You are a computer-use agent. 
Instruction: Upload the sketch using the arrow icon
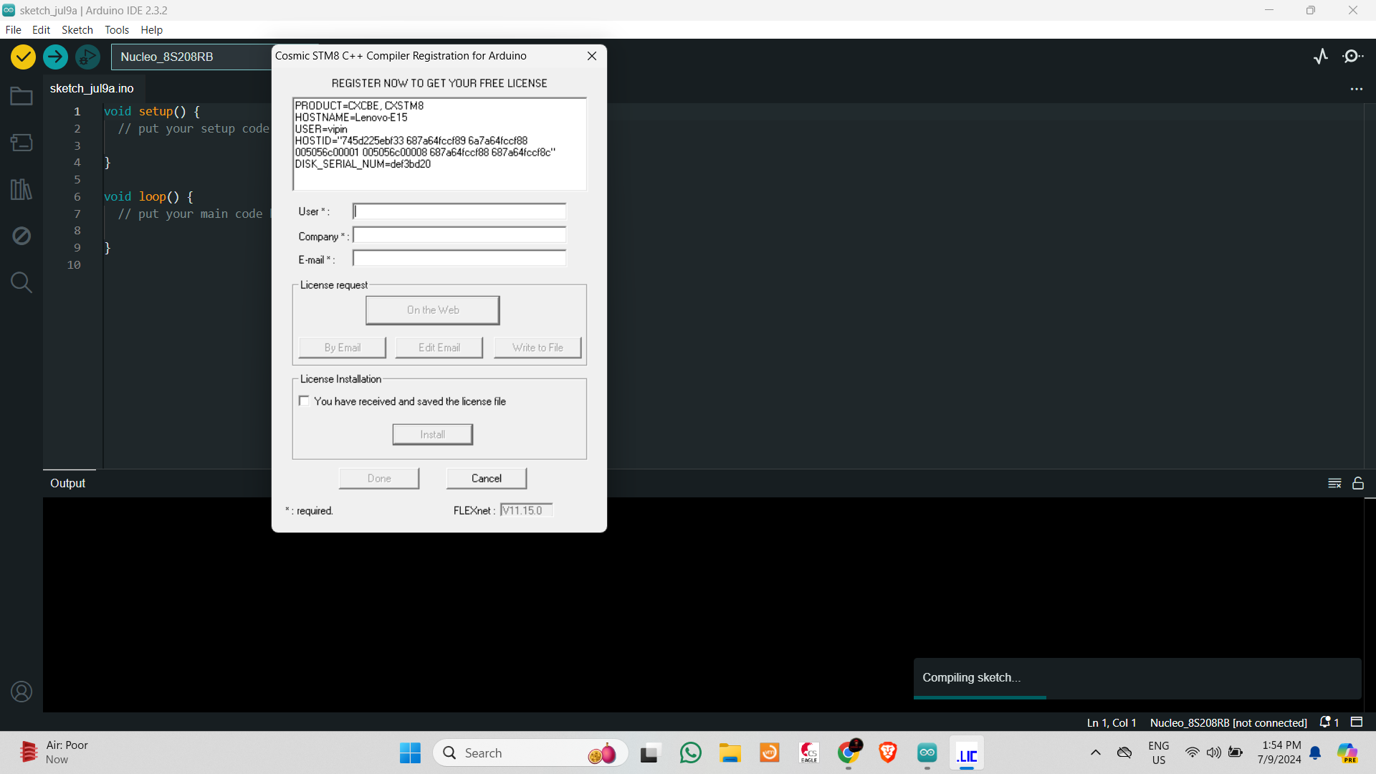point(55,57)
